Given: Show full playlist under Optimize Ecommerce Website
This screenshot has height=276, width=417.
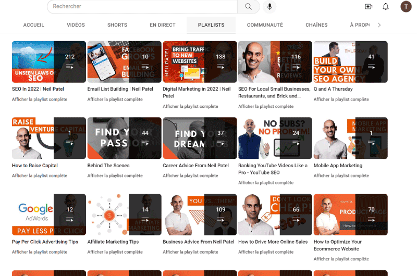Looking at the screenshot, I should click(341, 259).
